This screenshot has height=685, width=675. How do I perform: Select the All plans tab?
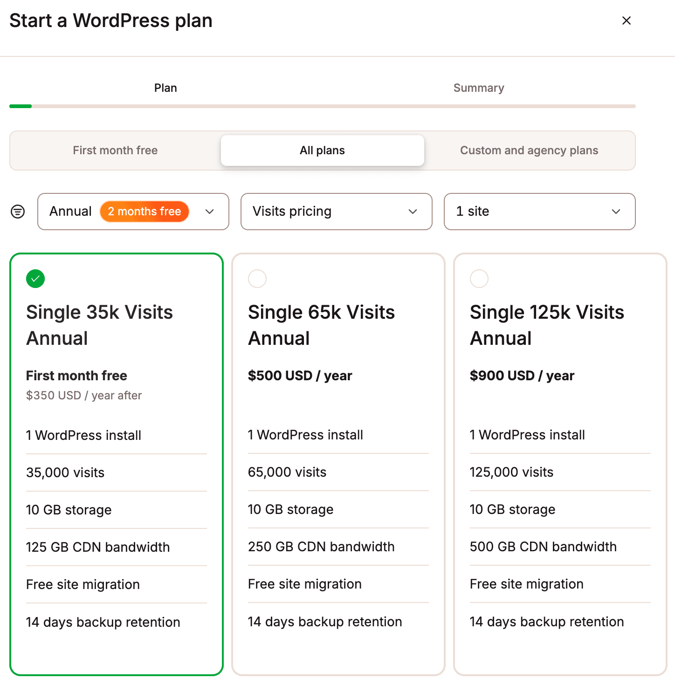pos(322,150)
